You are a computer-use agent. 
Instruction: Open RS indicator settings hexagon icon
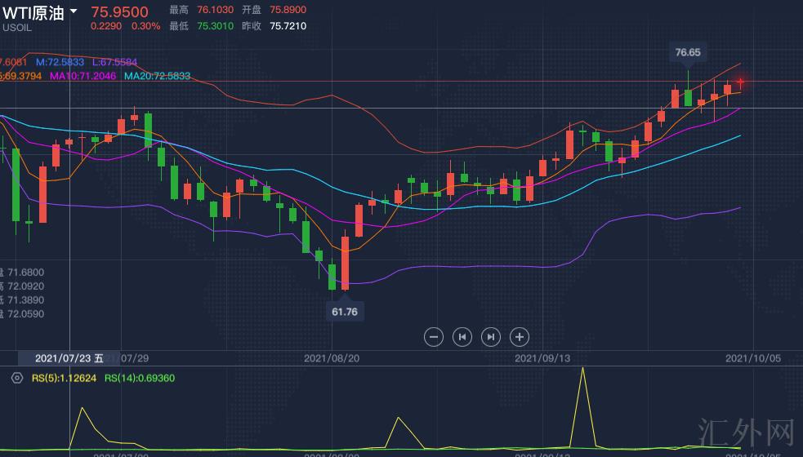click(x=16, y=378)
